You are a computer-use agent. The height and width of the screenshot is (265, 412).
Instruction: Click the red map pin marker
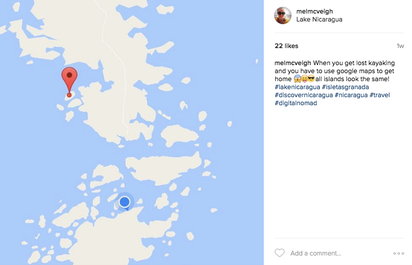pos(70,82)
